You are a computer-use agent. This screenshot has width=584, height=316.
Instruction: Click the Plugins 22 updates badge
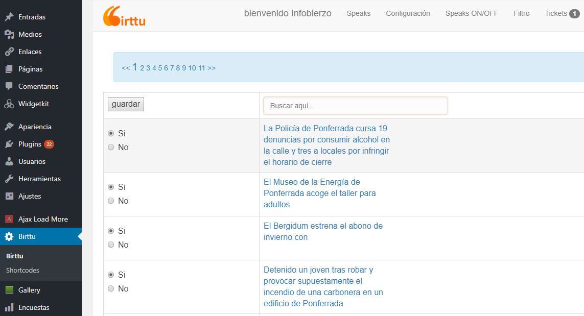[49, 144]
